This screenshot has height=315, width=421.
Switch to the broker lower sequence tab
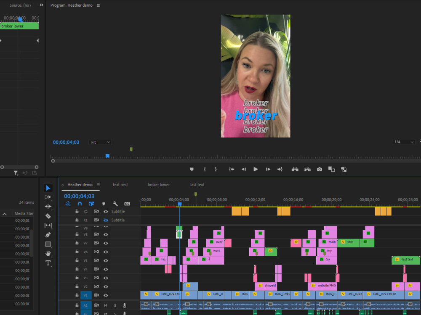[x=158, y=184]
